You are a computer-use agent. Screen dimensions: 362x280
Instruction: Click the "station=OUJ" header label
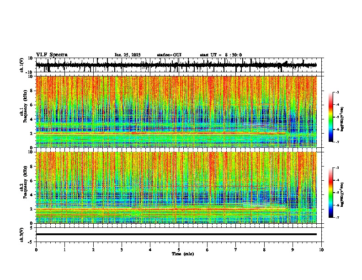click(169, 55)
